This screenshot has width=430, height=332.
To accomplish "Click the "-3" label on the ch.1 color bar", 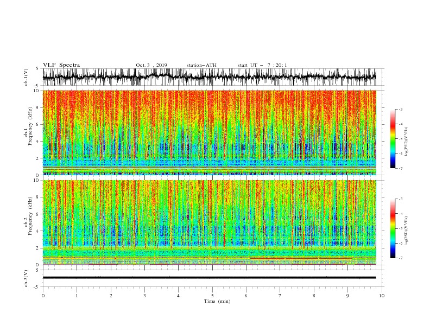I will click(400, 109).
